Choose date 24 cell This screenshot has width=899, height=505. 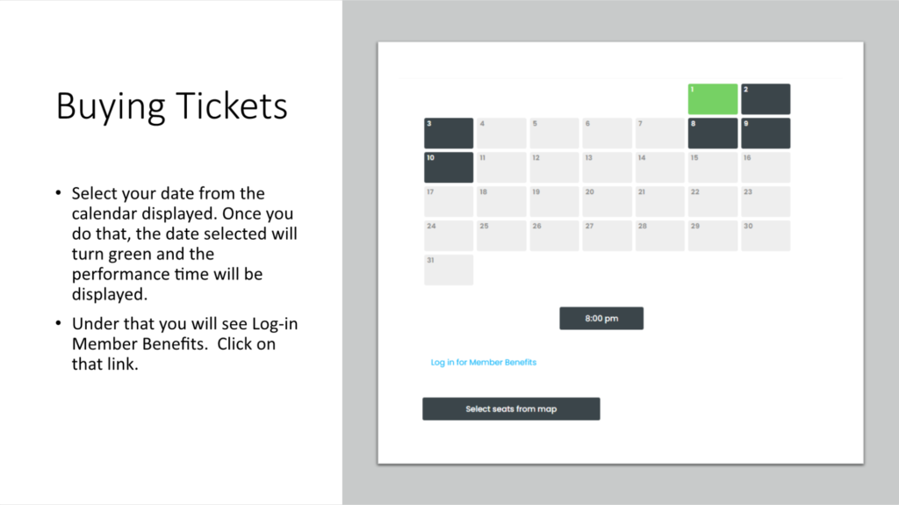tap(449, 236)
